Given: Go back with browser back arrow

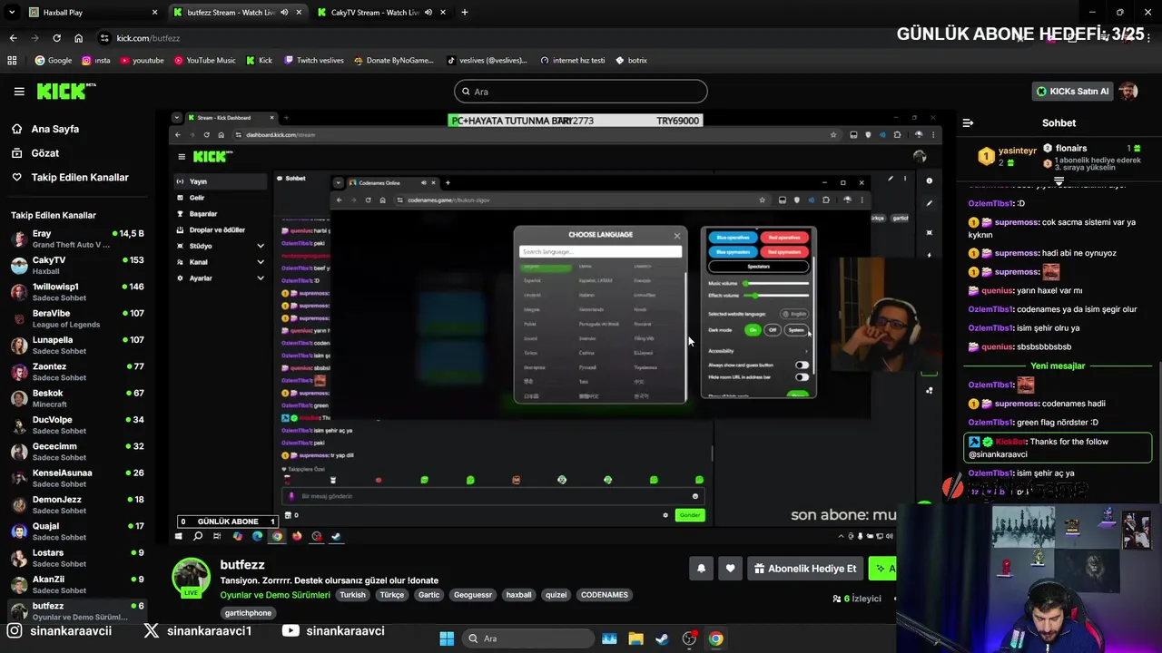Looking at the screenshot, I should click(13, 38).
